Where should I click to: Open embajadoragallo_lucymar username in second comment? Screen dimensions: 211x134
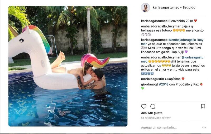click(161, 57)
